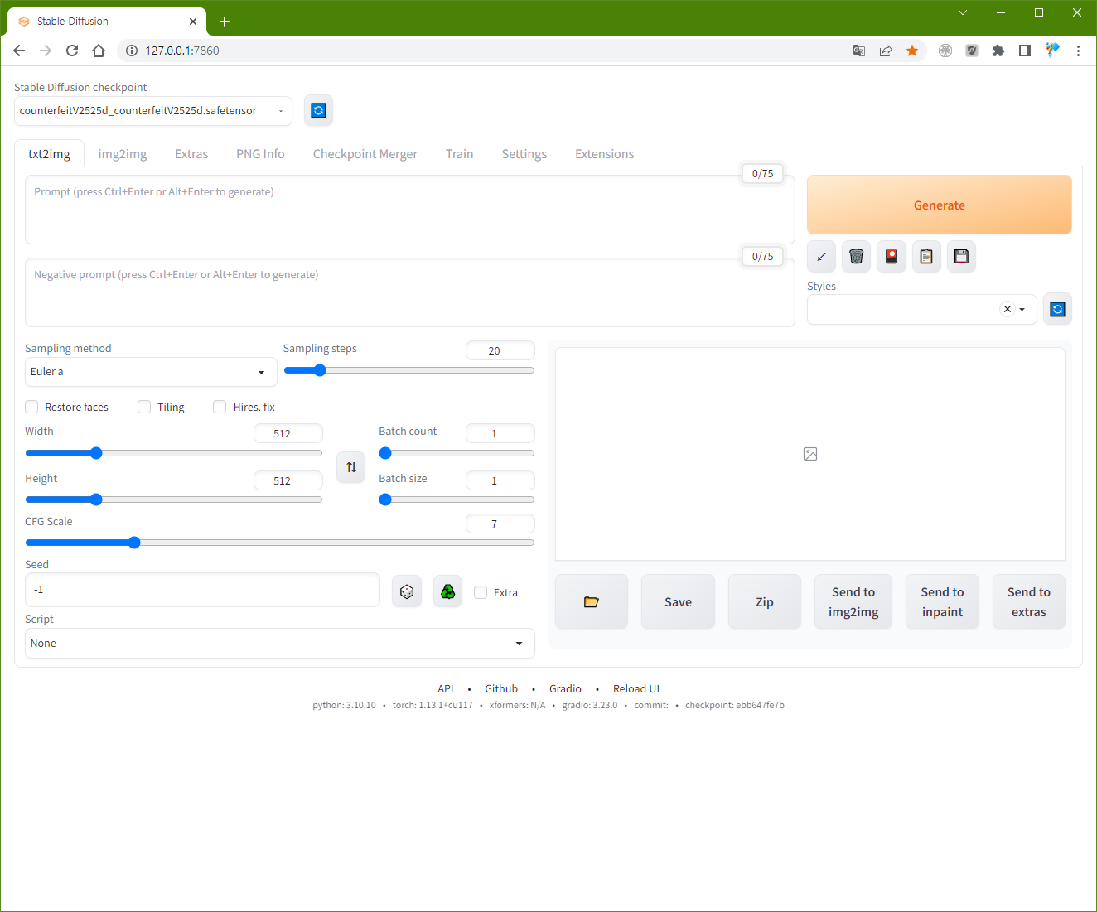Open the PNG Info tab
1097x912 pixels.
[x=260, y=154]
